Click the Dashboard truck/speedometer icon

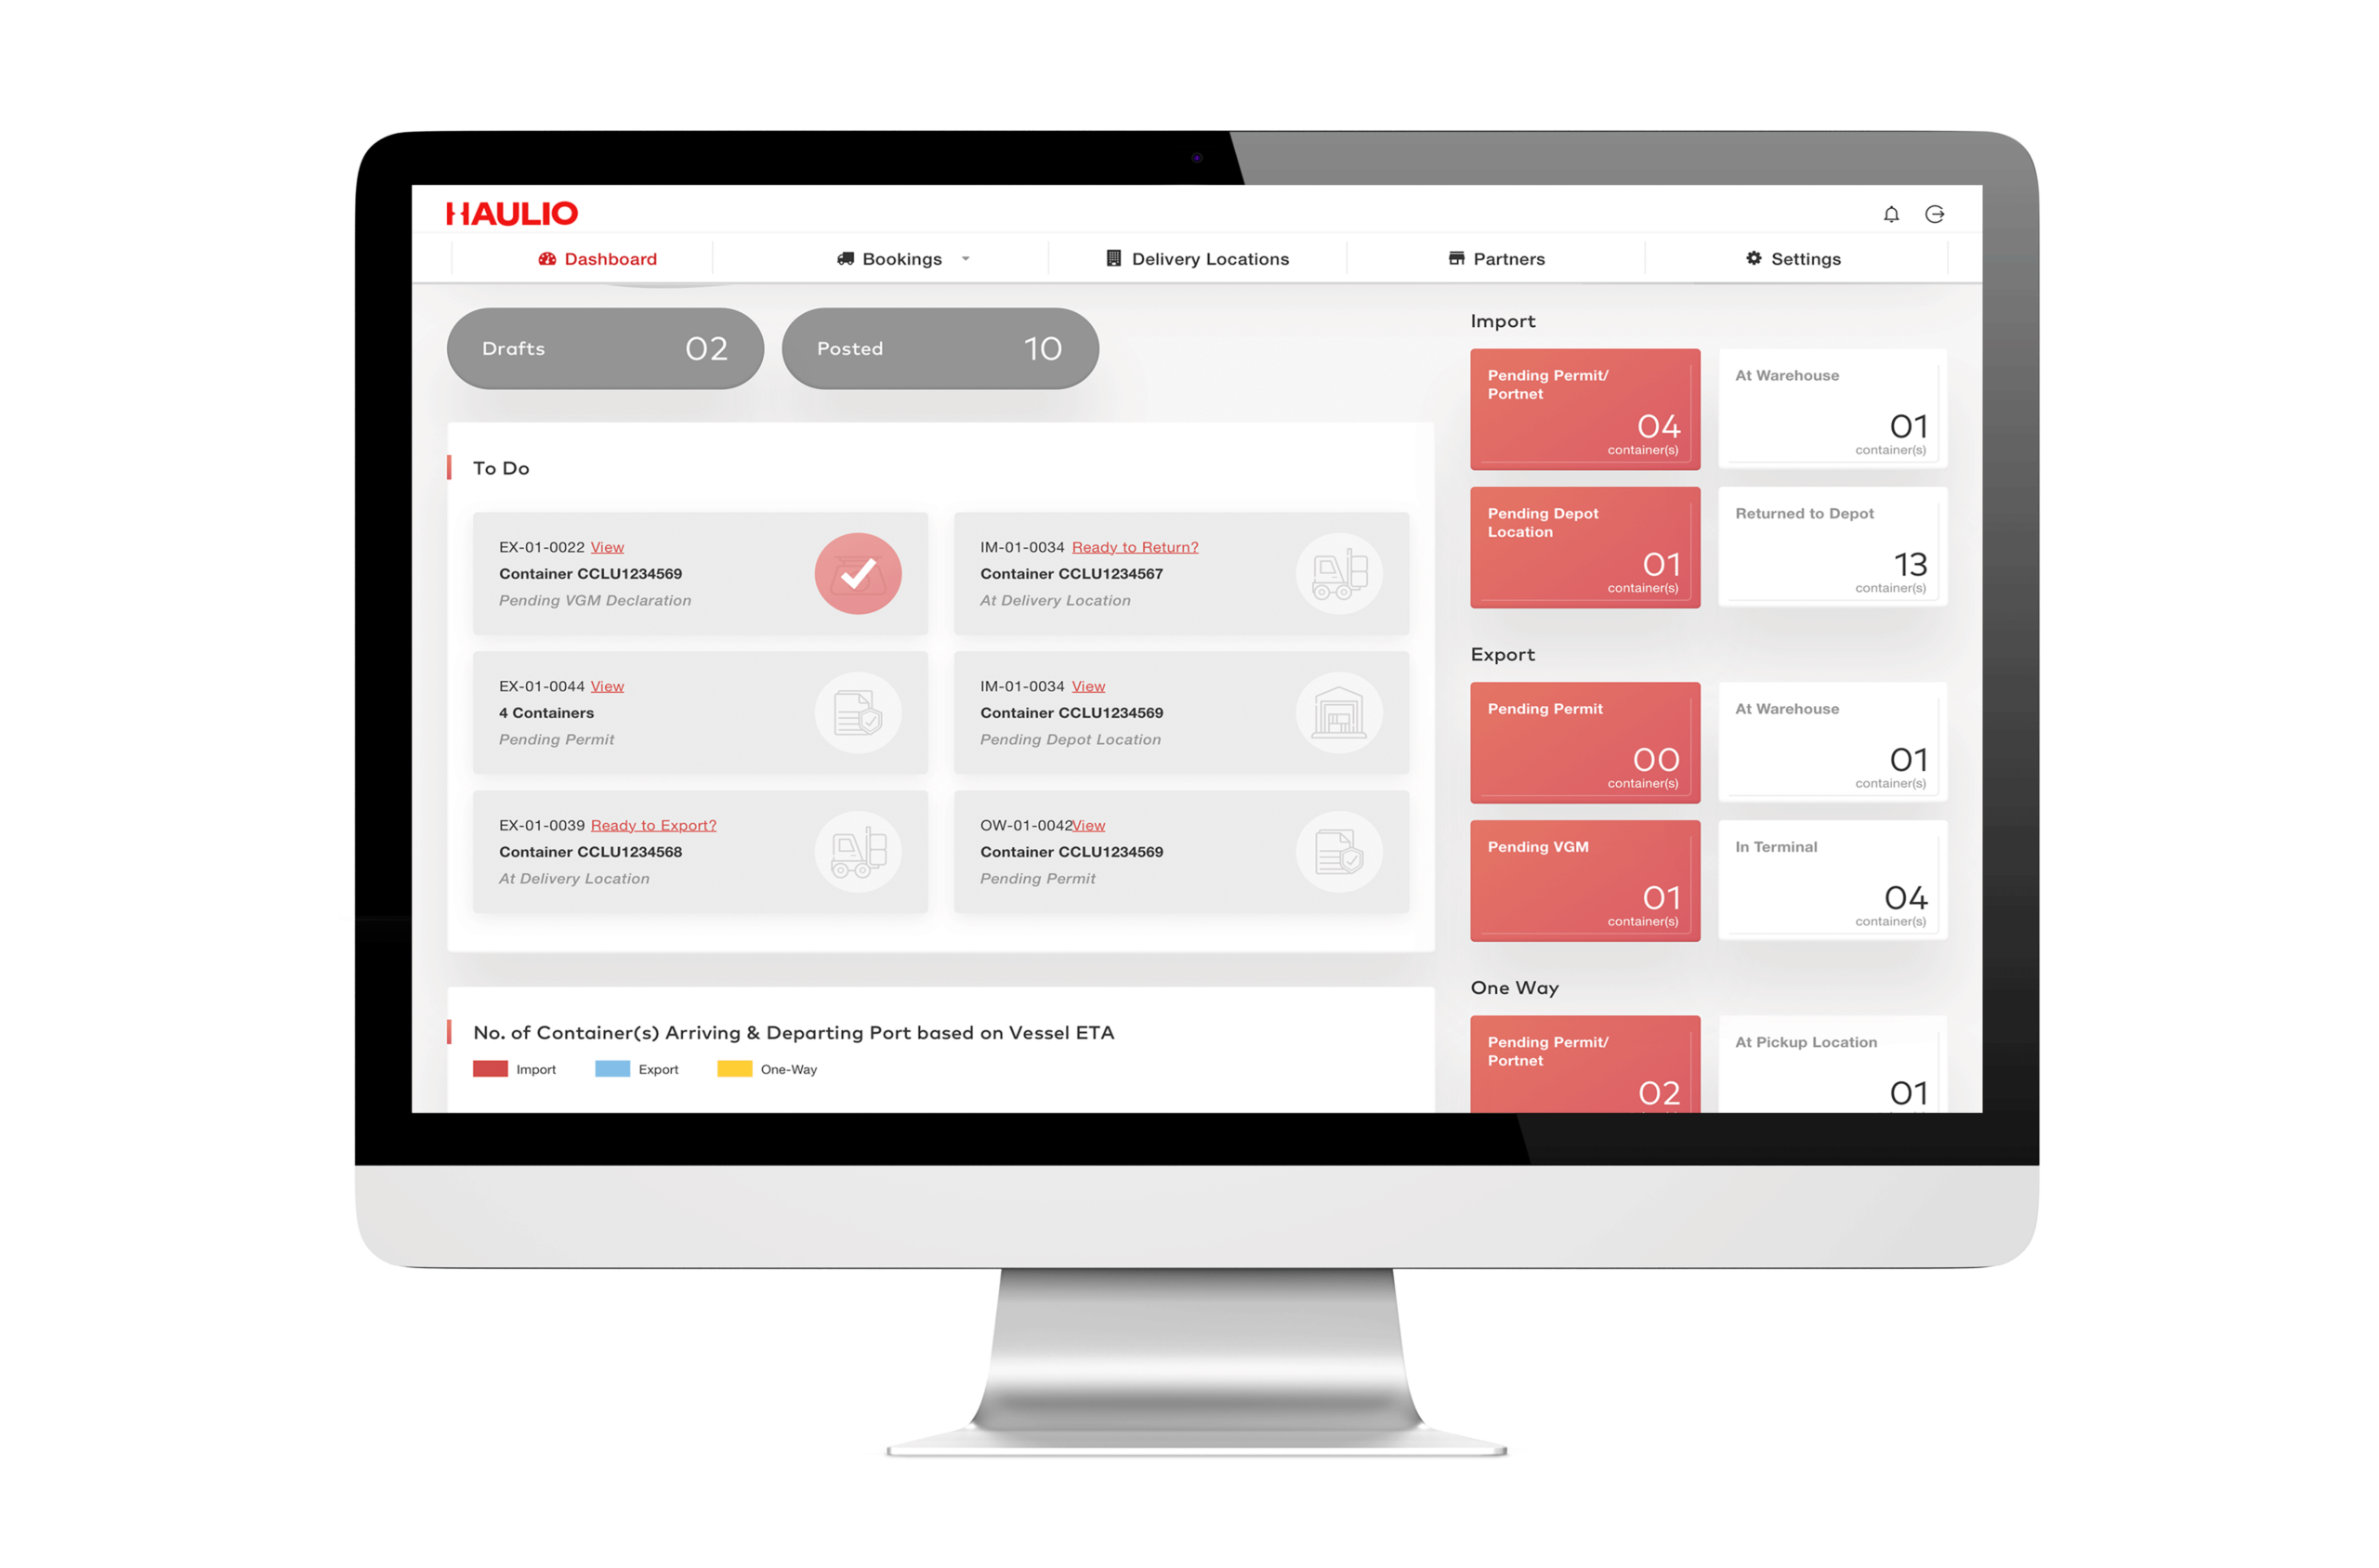tap(545, 257)
